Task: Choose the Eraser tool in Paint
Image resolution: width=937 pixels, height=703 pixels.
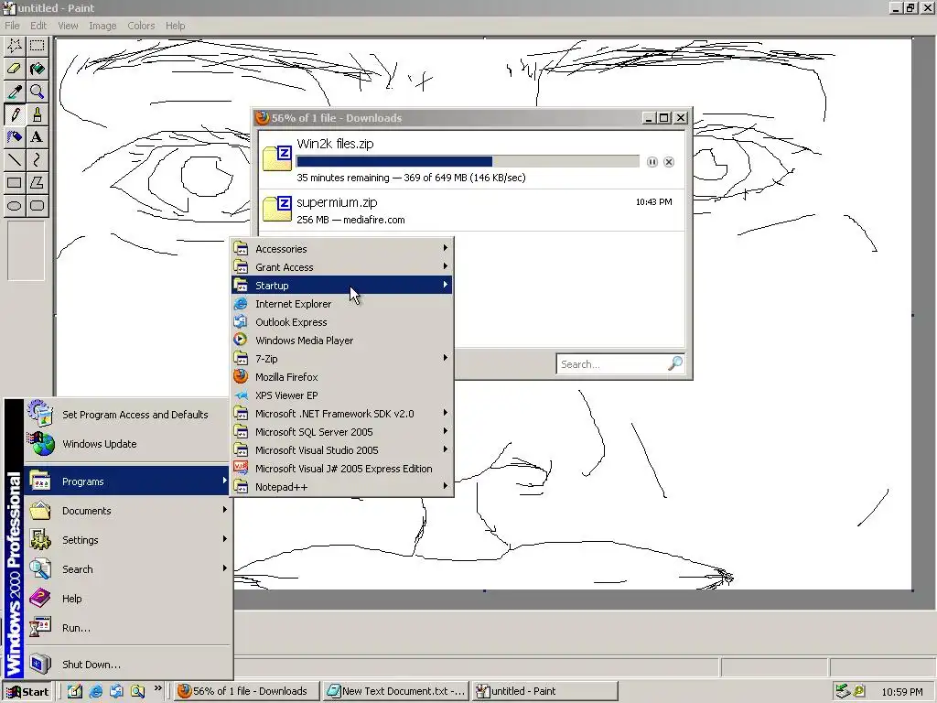Action: tap(15, 69)
